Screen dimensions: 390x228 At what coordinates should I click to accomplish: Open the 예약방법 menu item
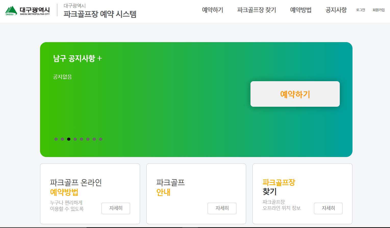[300, 10]
